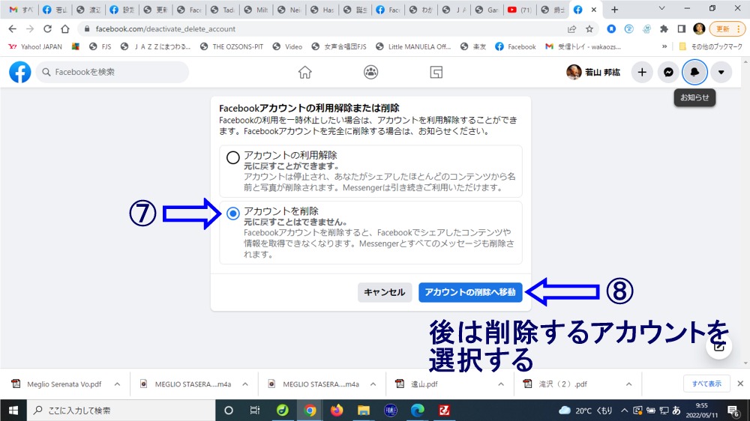750x421 pixels.
Task: Open the Extensions puzzle icon
Action: 664,29
